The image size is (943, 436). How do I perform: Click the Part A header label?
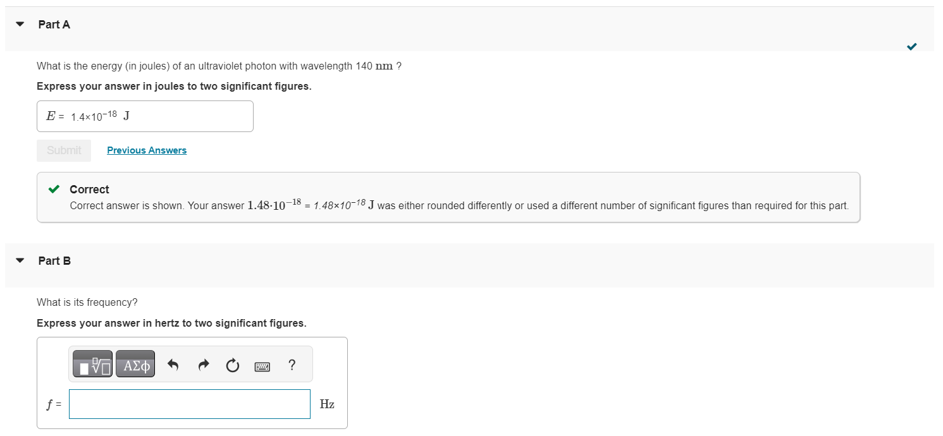(x=54, y=25)
